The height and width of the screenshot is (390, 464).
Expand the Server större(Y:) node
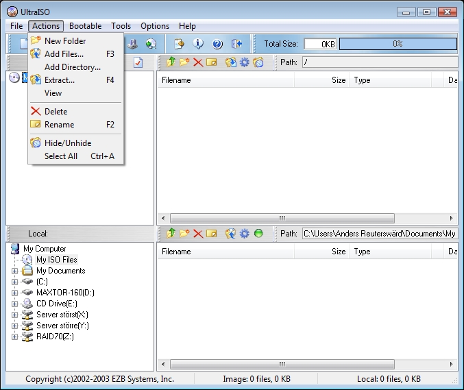point(14,326)
